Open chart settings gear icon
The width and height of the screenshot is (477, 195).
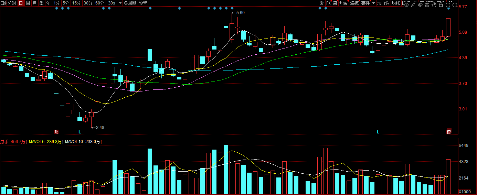tap(406, 5)
